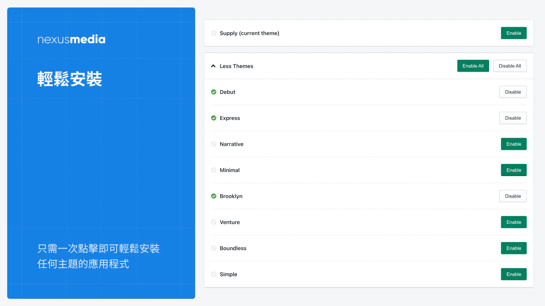Image resolution: width=545 pixels, height=306 pixels.
Task: Click the Less Themes label
Action: point(236,66)
